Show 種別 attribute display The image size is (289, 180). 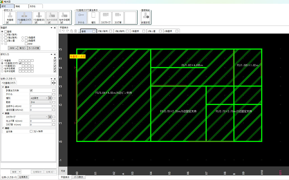94,18
